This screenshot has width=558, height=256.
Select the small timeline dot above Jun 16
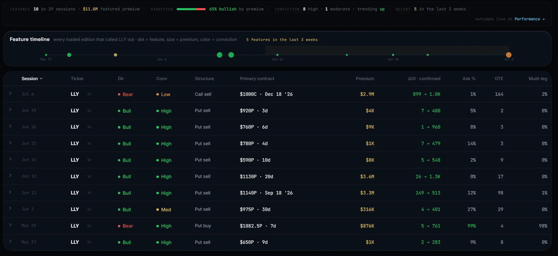pyautogui.click(x=277, y=55)
